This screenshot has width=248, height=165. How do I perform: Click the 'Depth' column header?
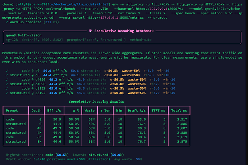(36, 111)
